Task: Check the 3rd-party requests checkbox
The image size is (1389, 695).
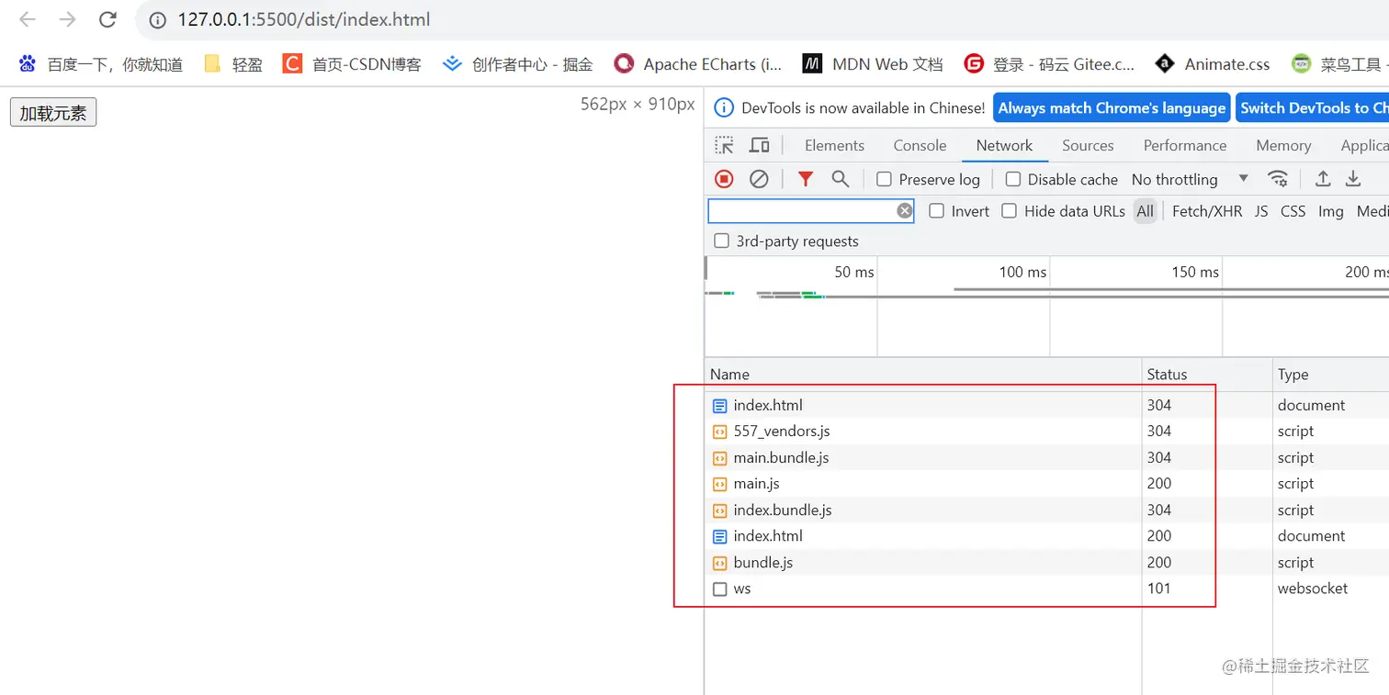Action: tap(722, 241)
